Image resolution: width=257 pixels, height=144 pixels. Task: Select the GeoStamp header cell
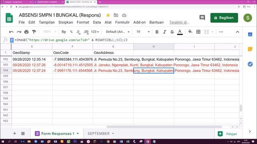click(32, 52)
